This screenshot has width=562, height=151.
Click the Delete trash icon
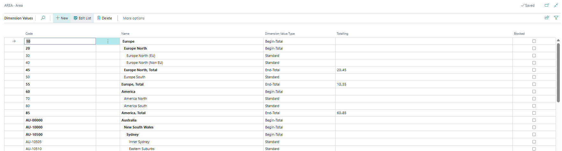pyautogui.click(x=99, y=18)
